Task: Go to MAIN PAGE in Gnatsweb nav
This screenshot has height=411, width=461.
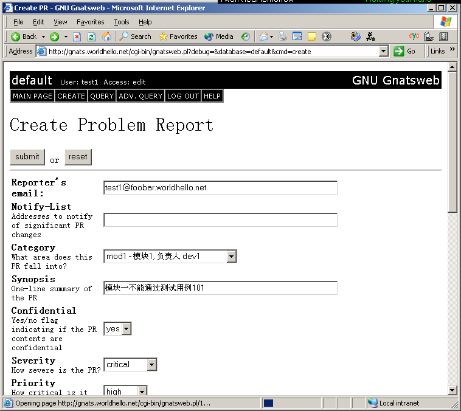Action: coord(32,96)
